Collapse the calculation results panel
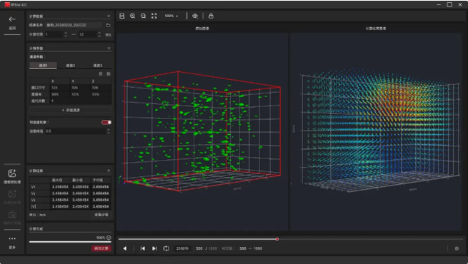Screen dimensions: 468x264 [109, 171]
